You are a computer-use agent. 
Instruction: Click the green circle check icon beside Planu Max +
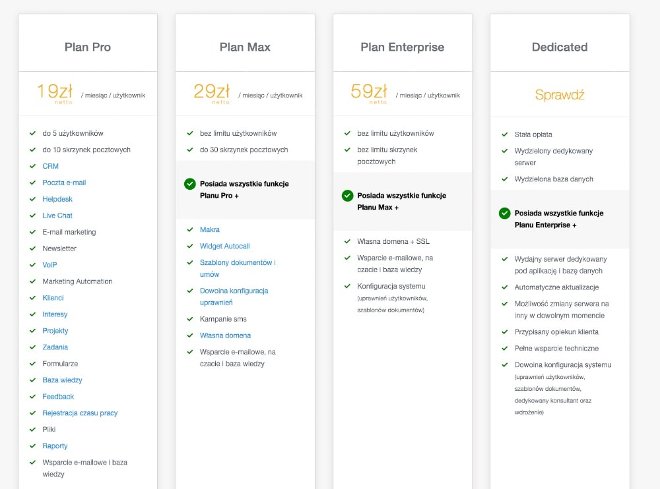(x=347, y=196)
